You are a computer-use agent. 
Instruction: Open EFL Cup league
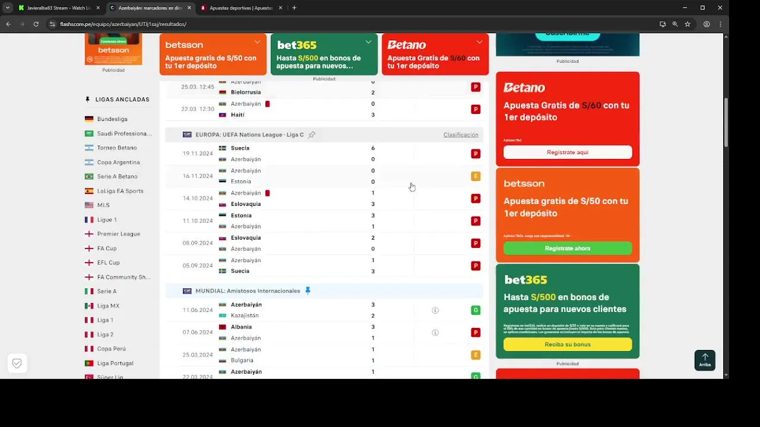point(109,263)
